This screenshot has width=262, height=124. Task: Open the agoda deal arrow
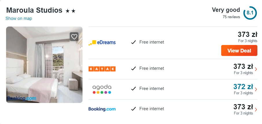click(256, 89)
